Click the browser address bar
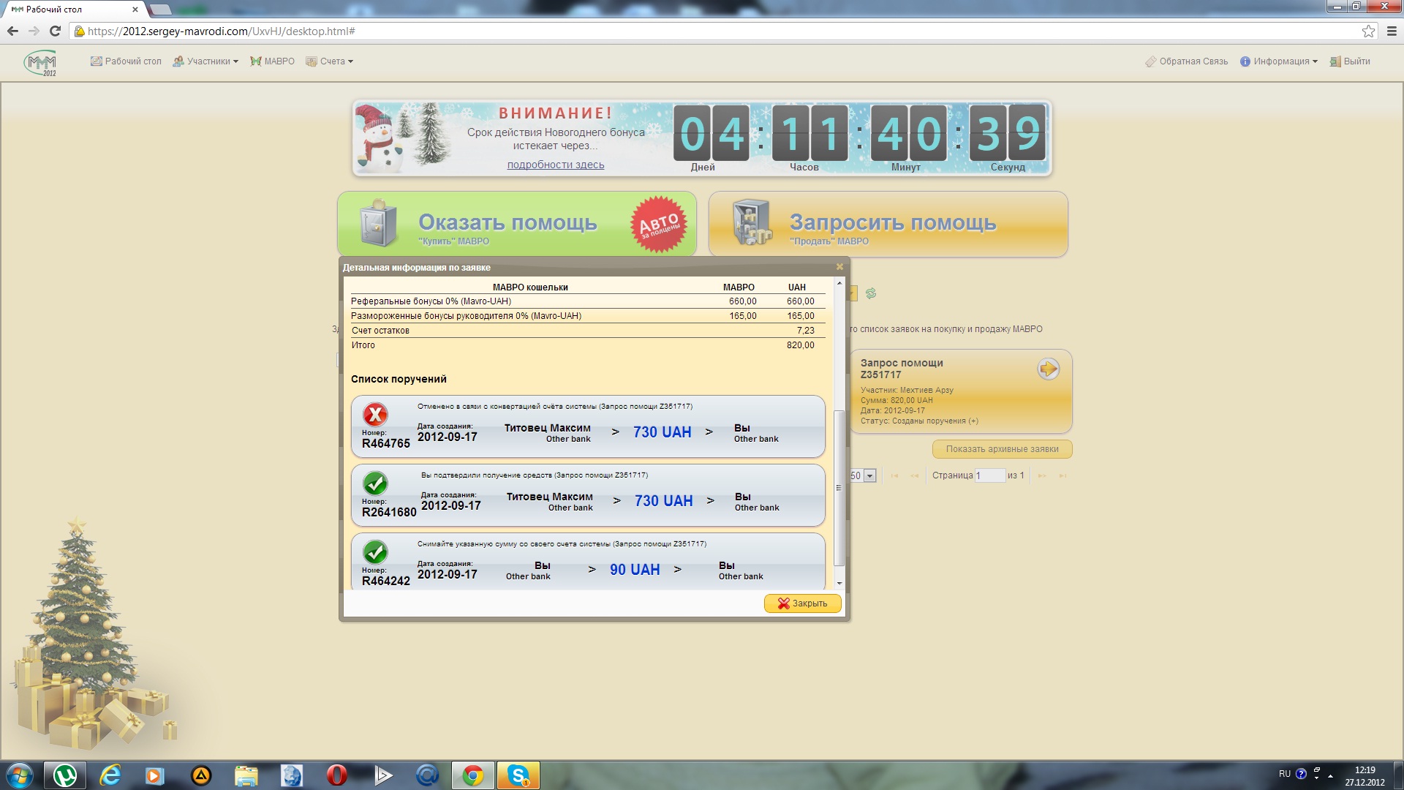Screen dimensions: 1404x790 (x=717, y=31)
